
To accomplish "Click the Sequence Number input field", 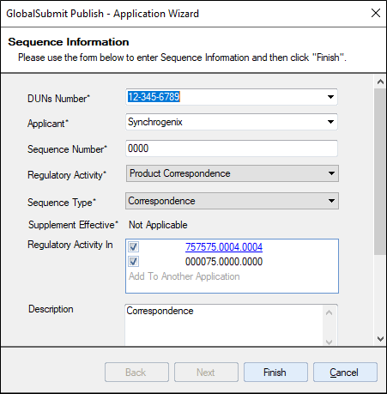I will [x=232, y=149].
